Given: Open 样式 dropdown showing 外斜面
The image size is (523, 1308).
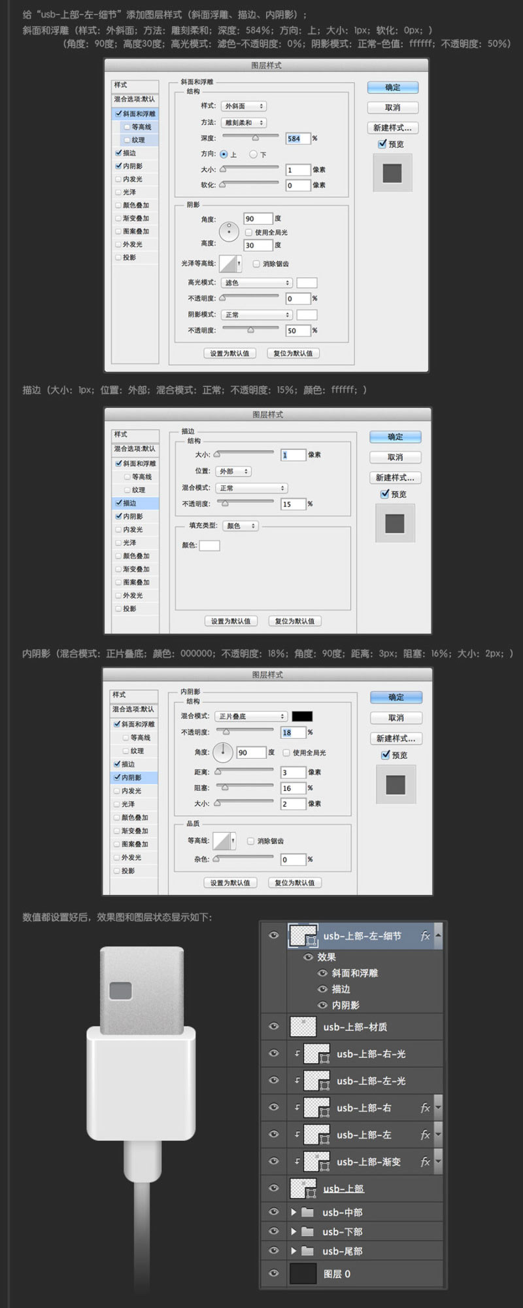Looking at the screenshot, I should [244, 106].
